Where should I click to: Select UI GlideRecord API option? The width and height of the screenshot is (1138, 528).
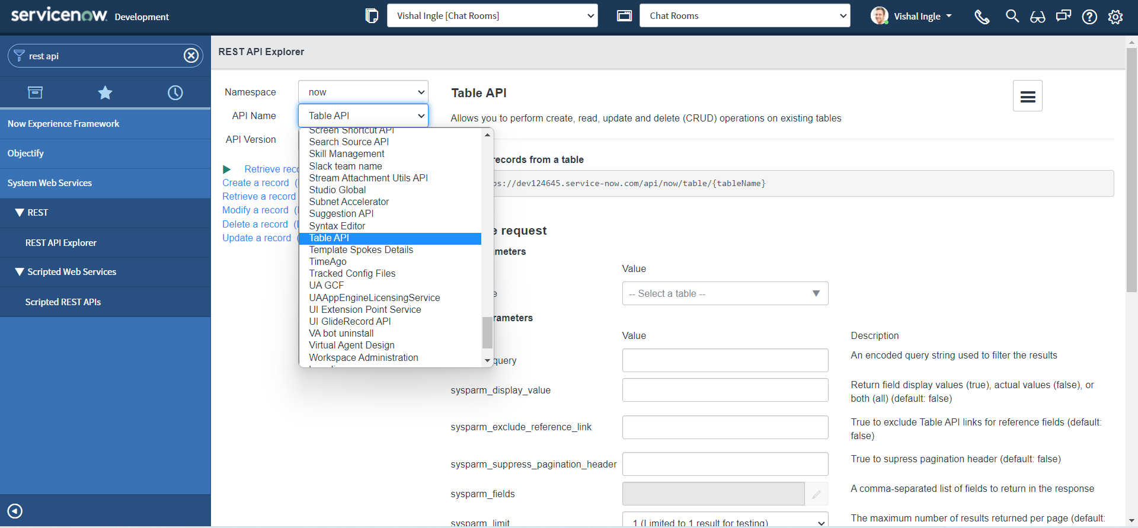(390, 321)
